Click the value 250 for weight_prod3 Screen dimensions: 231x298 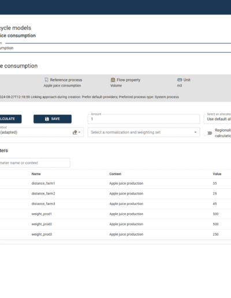pos(215,234)
